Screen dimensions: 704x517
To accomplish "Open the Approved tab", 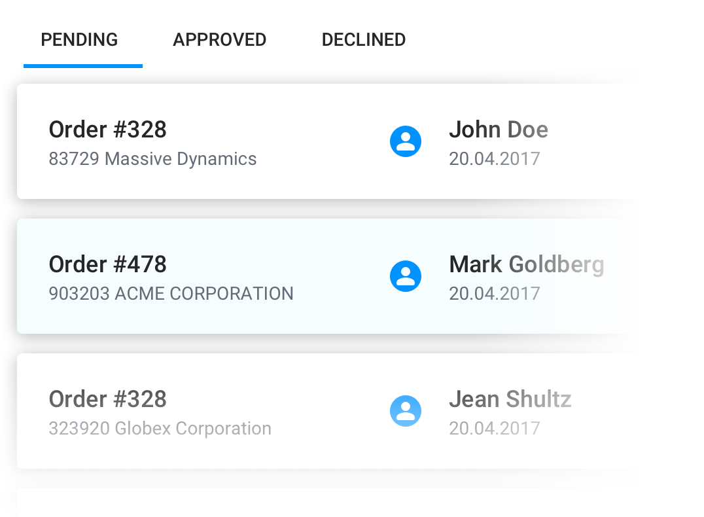I will click(x=219, y=40).
